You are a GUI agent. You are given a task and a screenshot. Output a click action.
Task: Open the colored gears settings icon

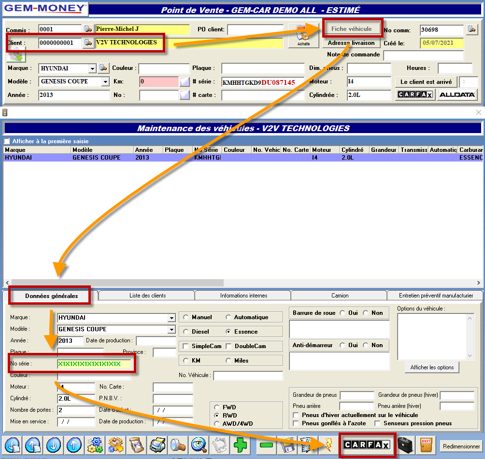tap(95, 445)
